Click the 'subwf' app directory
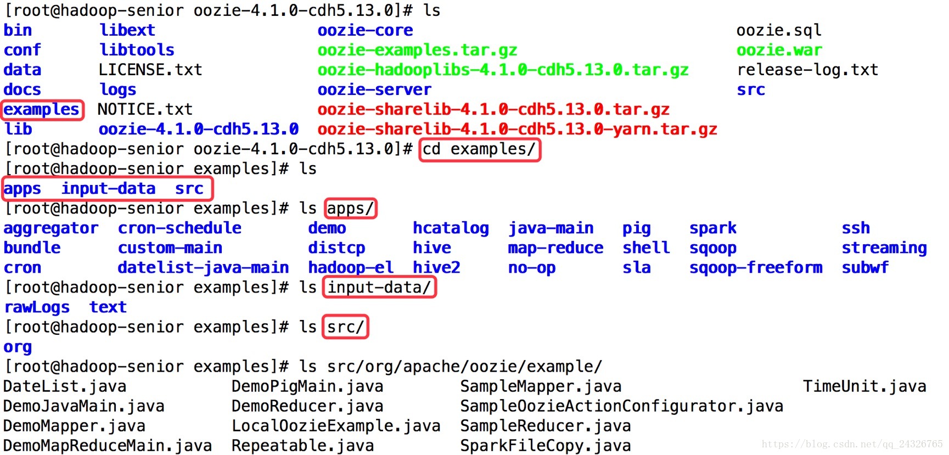949x455 pixels. [865, 267]
